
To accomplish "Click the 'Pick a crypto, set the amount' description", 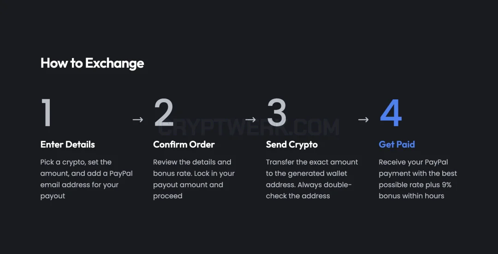I will coord(86,179).
